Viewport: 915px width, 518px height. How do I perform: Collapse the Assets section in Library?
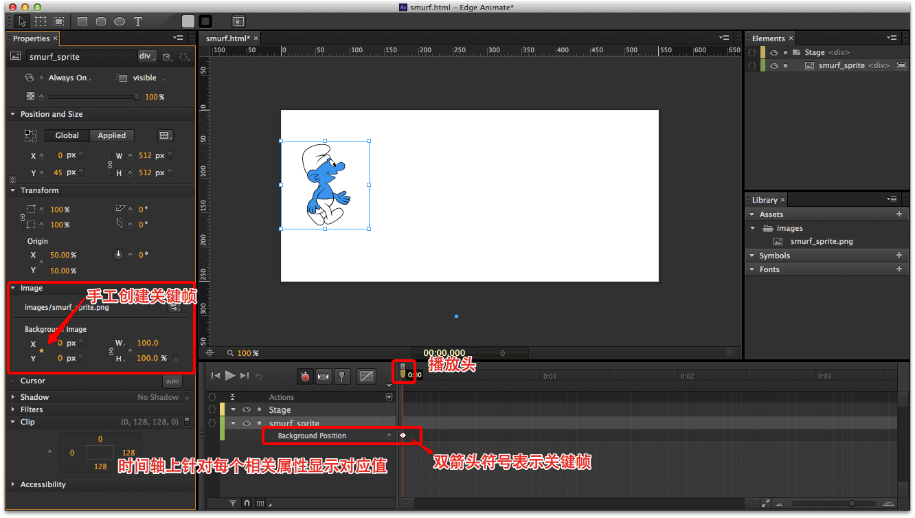752,214
